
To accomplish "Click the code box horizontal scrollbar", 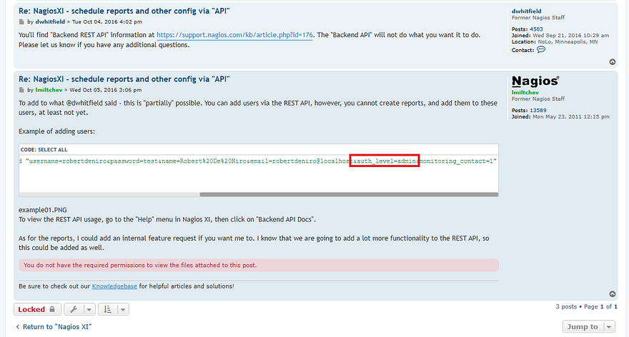I will point(348,193).
